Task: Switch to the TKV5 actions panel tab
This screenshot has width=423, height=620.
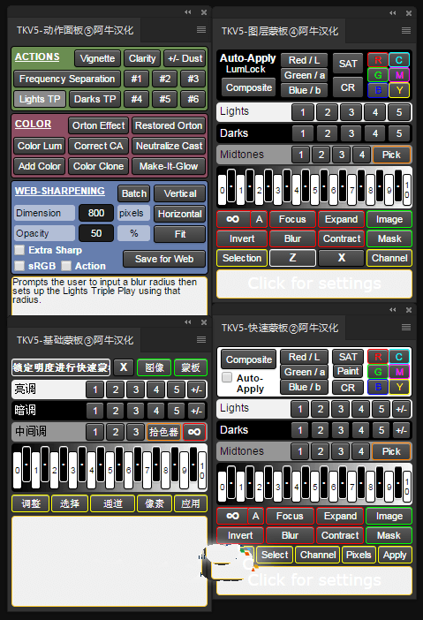Action: click(75, 30)
